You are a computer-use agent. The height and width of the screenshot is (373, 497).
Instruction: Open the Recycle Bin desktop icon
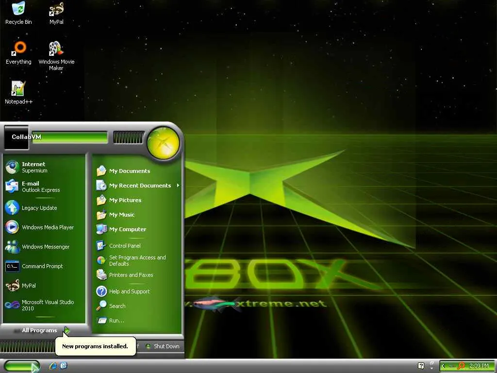point(18,13)
